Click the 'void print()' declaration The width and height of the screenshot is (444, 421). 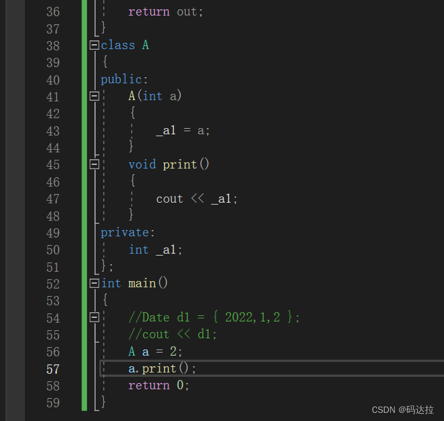pyautogui.click(x=169, y=164)
